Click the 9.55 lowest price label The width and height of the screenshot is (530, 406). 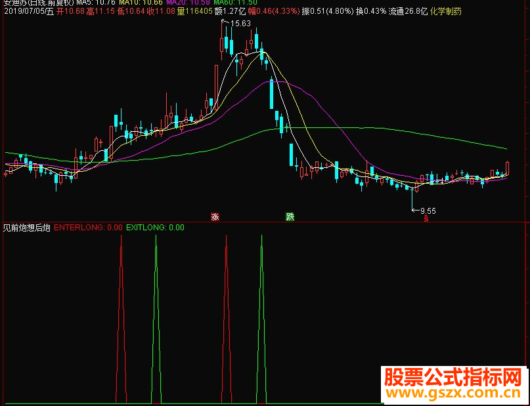coord(428,211)
